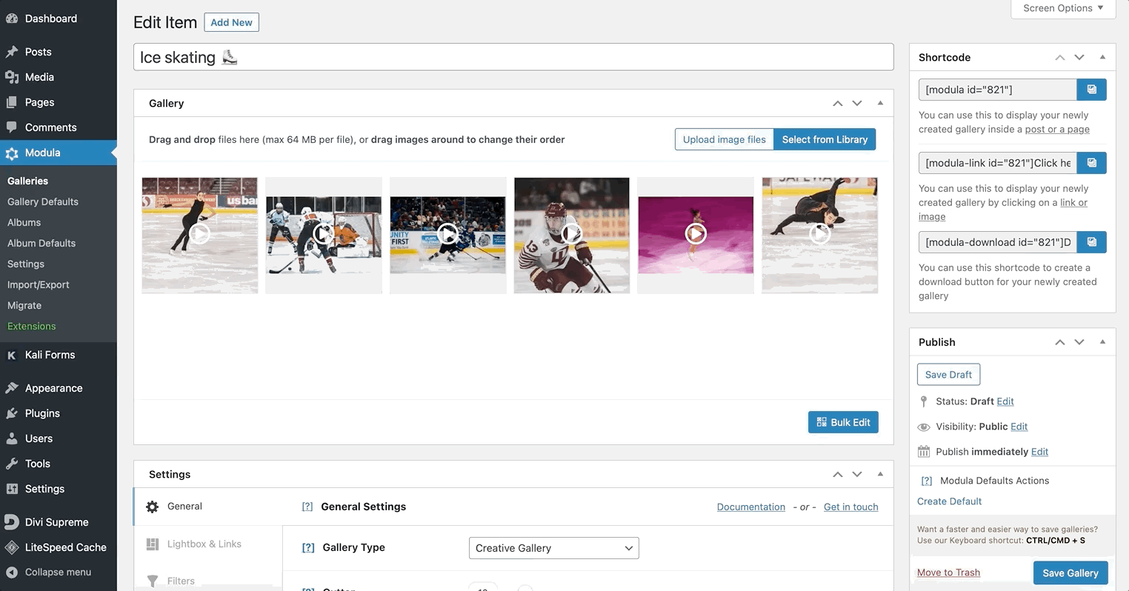
Task: Open the Move to Trash link
Action: point(948,572)
